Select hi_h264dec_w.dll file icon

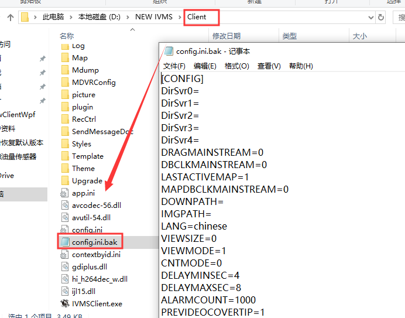65,279
